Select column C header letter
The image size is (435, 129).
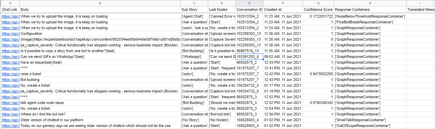pos(194,3)
